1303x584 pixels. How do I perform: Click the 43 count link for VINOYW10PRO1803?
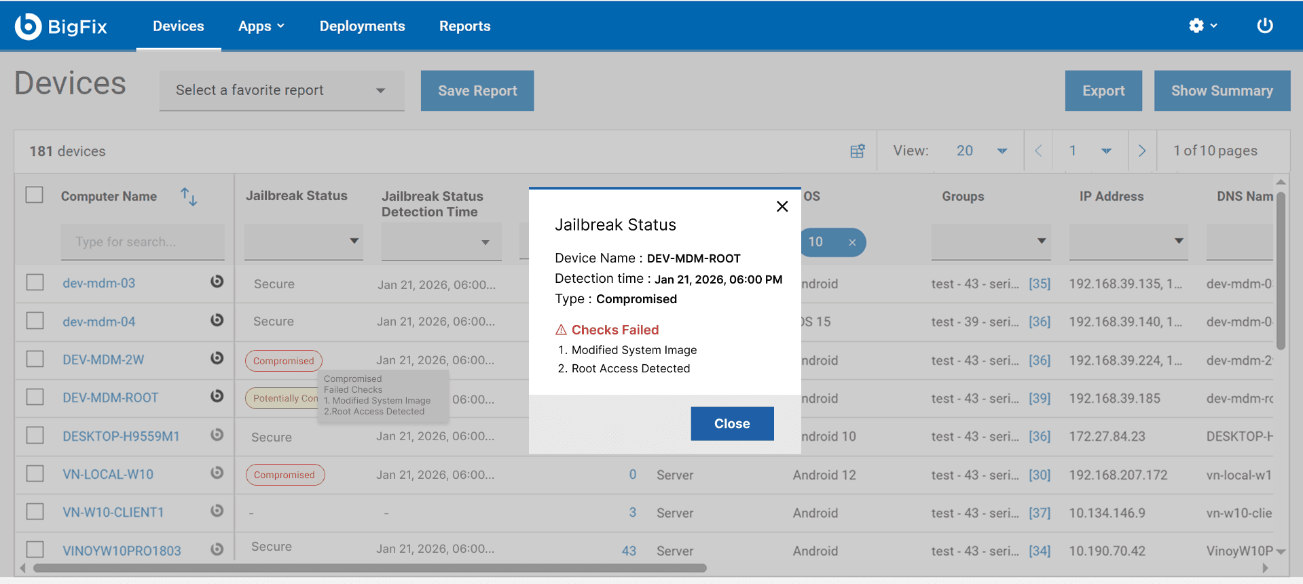click(x=629, y=551)
